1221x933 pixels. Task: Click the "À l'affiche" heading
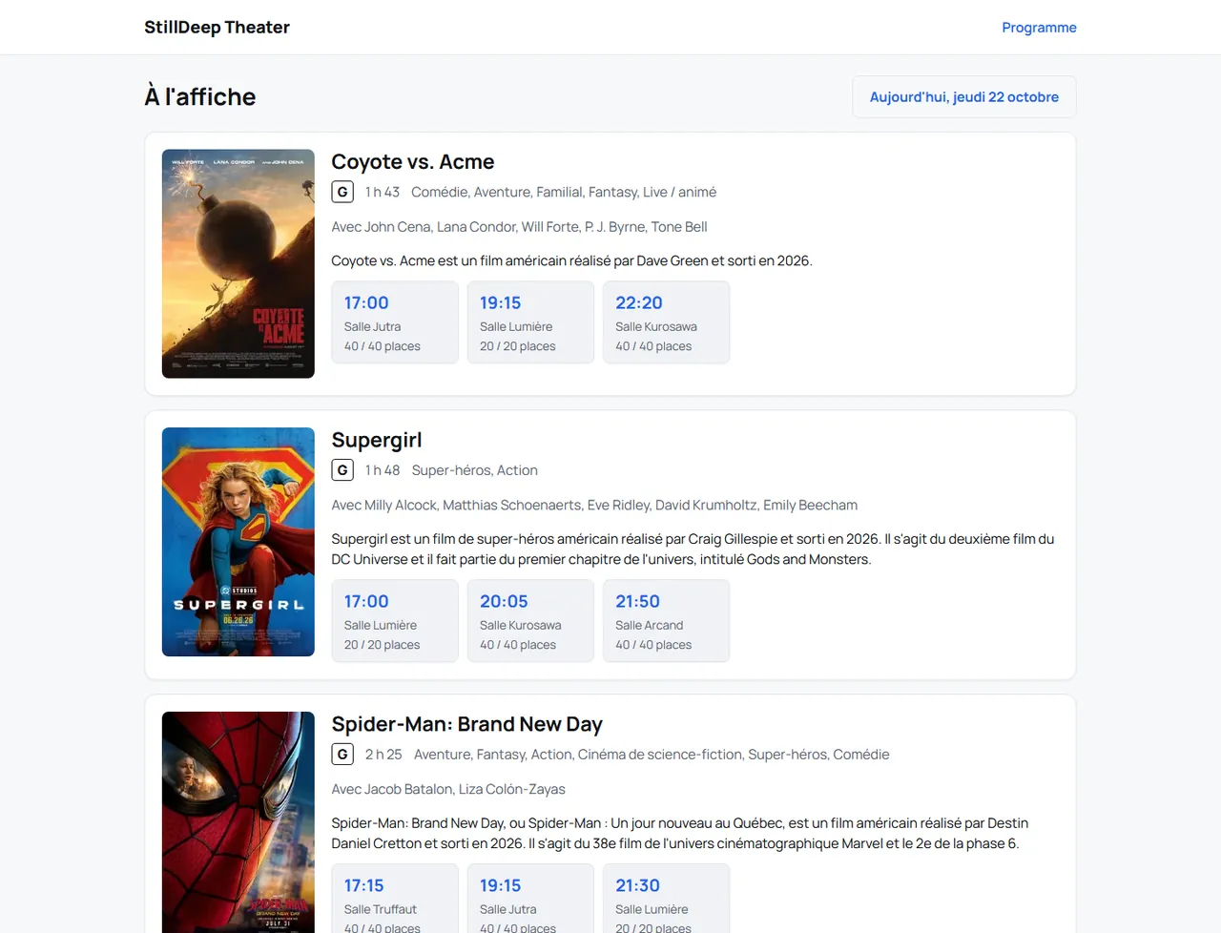pos(200,96)
